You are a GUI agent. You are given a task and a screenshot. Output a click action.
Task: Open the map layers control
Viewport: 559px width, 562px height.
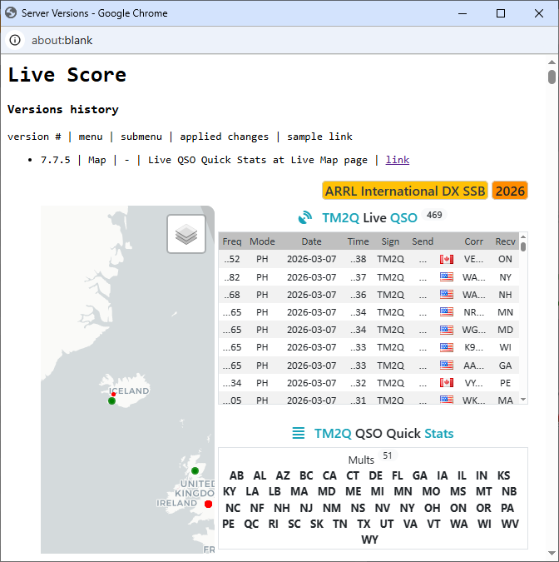186,234
